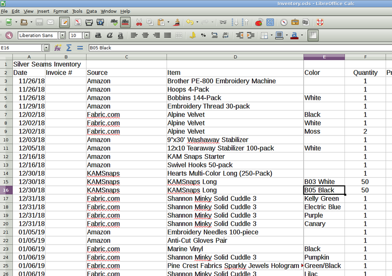The width and height of the screenshot is (392, 276).
Task: Toggle Align Left
Action: (134, 35)
